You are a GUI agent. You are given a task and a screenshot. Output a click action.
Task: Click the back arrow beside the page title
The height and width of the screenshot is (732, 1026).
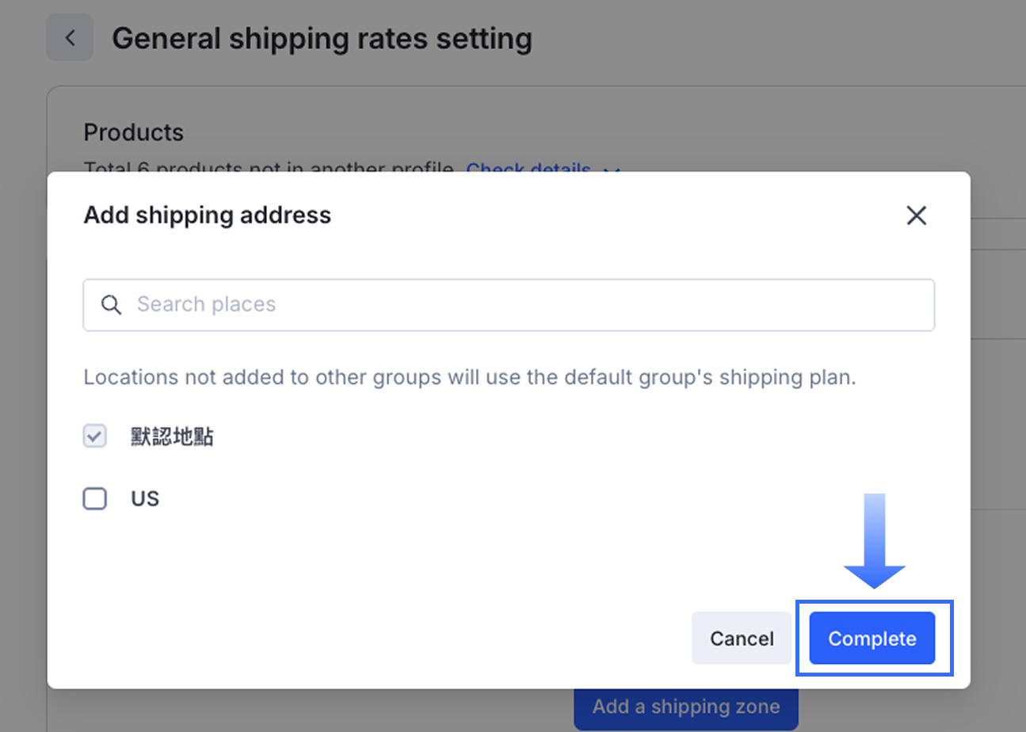(x=70, y=37)
